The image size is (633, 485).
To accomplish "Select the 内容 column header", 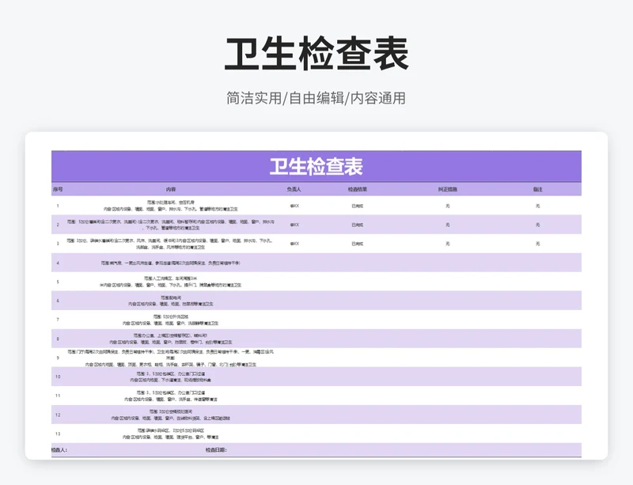I will click(171, 189).
